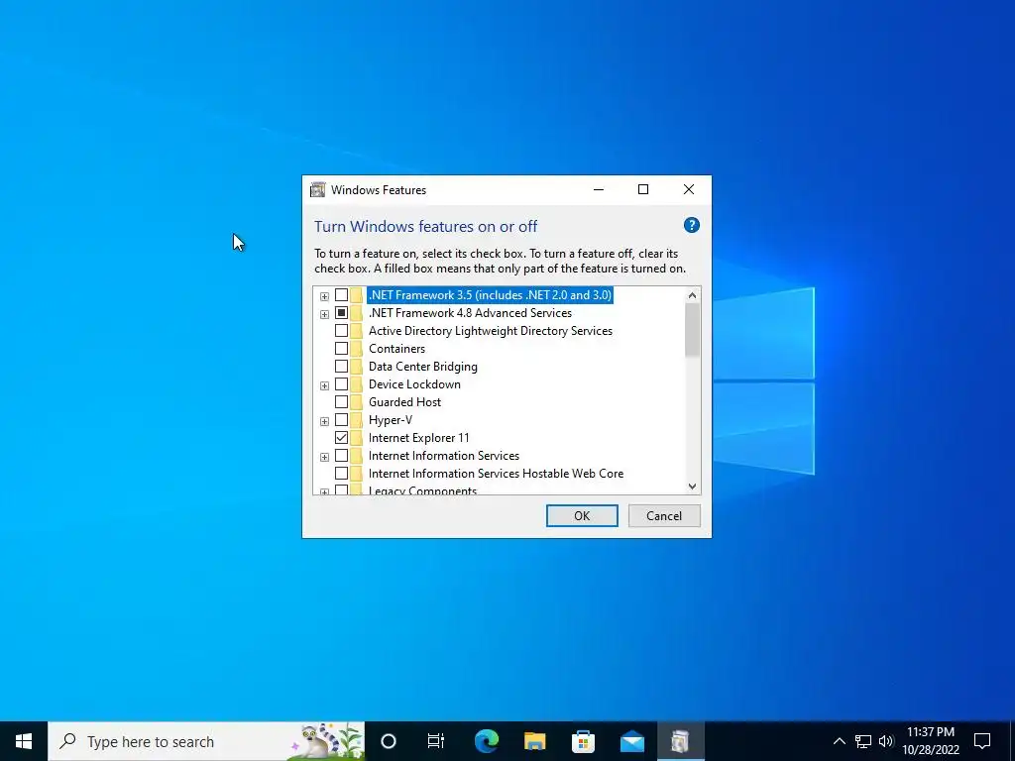
Task: Expand the .NET Framework 3.5 node
Action: (324, 296)
